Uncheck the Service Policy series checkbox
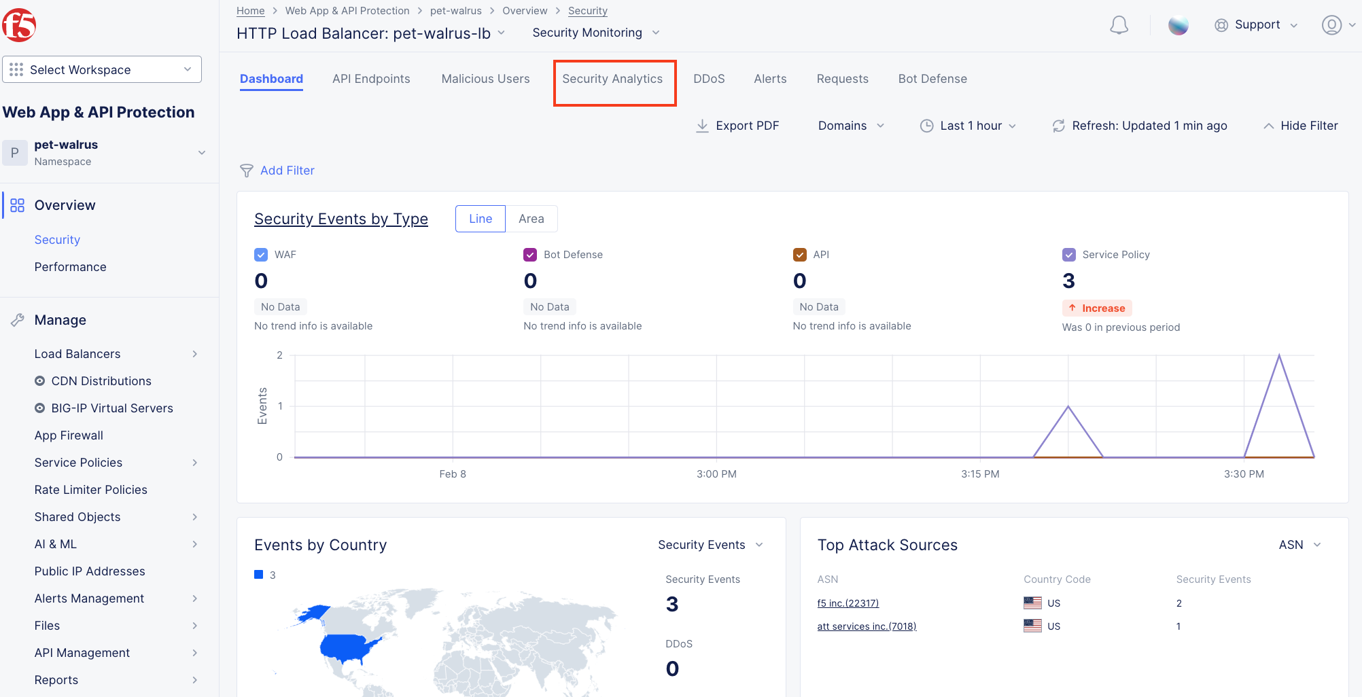Screen dimensions: 1362x697 [x=1069, y=255]
